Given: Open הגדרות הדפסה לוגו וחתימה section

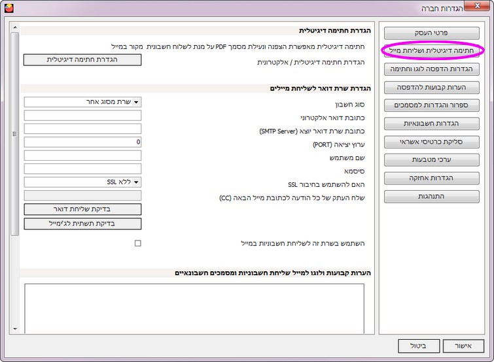Looking at the screenshot, I should point(431,69).
